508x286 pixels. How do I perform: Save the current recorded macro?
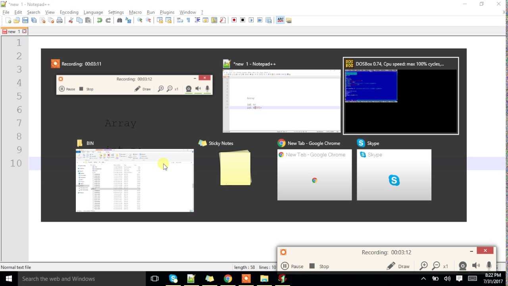tap(269, 20)
